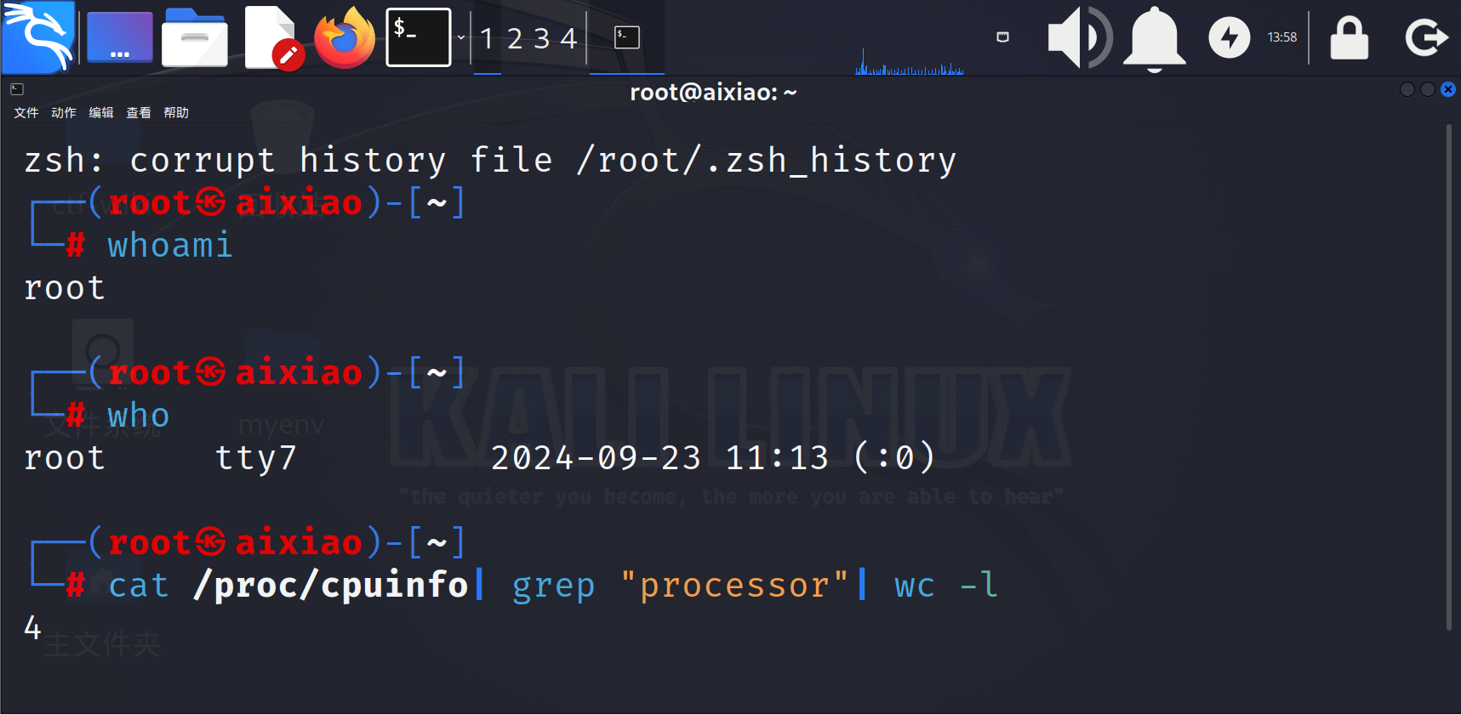1461x714 pixels.
Task: Launch Firefox browser from the panel
Action: (x=345, y=37)
